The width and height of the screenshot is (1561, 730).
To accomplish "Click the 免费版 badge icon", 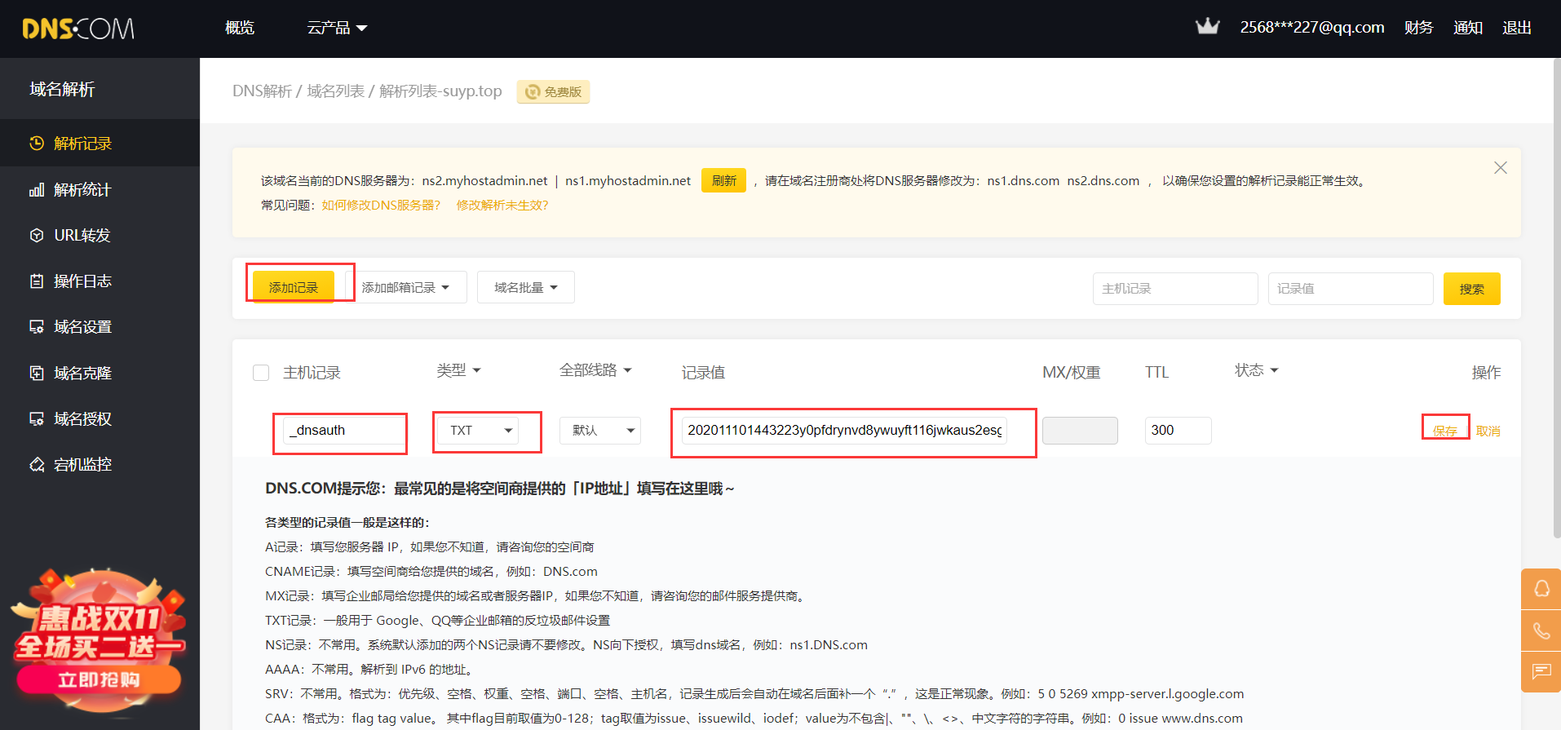I will pyautogui.click(x=533, y=91).
